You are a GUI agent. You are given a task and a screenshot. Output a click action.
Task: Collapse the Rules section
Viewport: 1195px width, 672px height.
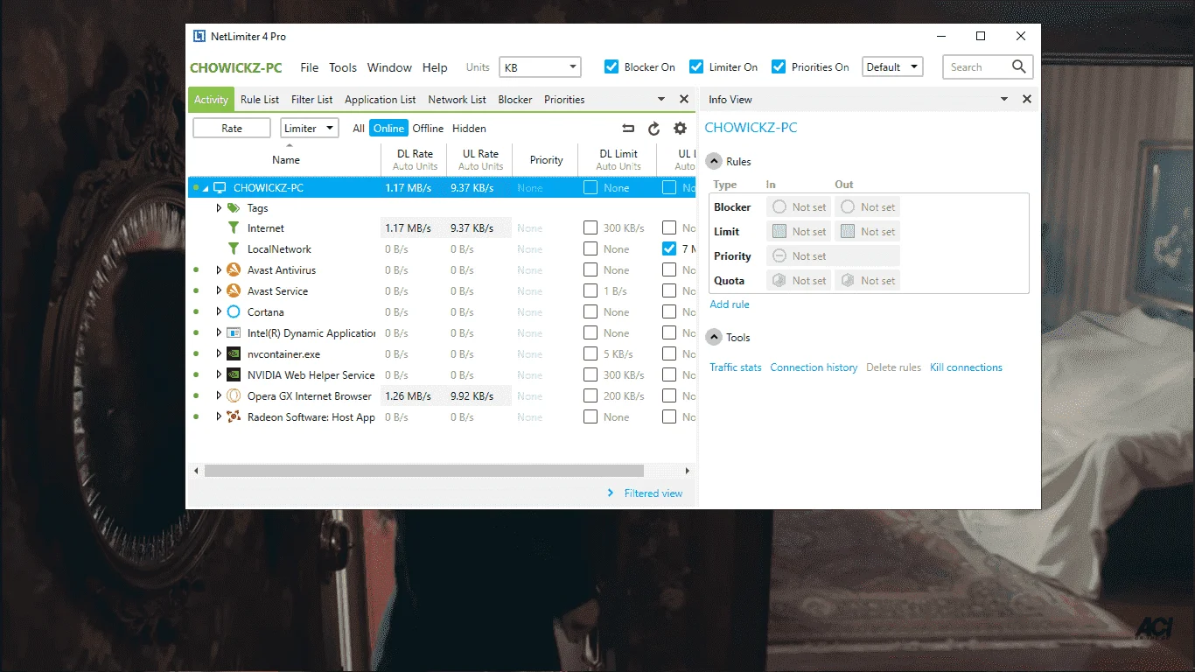click(714, 162)
